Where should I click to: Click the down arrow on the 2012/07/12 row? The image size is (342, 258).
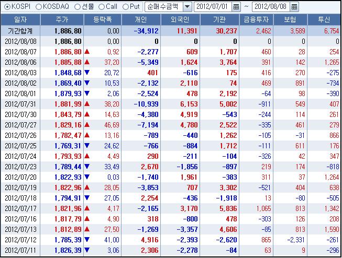[x=87, y=240]
